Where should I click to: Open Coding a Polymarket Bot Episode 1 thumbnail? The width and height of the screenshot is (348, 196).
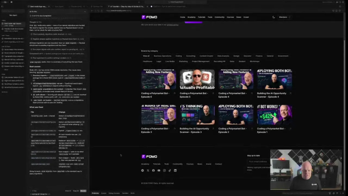point(275,115)
